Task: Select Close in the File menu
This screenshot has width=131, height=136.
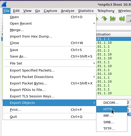Action: click(49, 43)
